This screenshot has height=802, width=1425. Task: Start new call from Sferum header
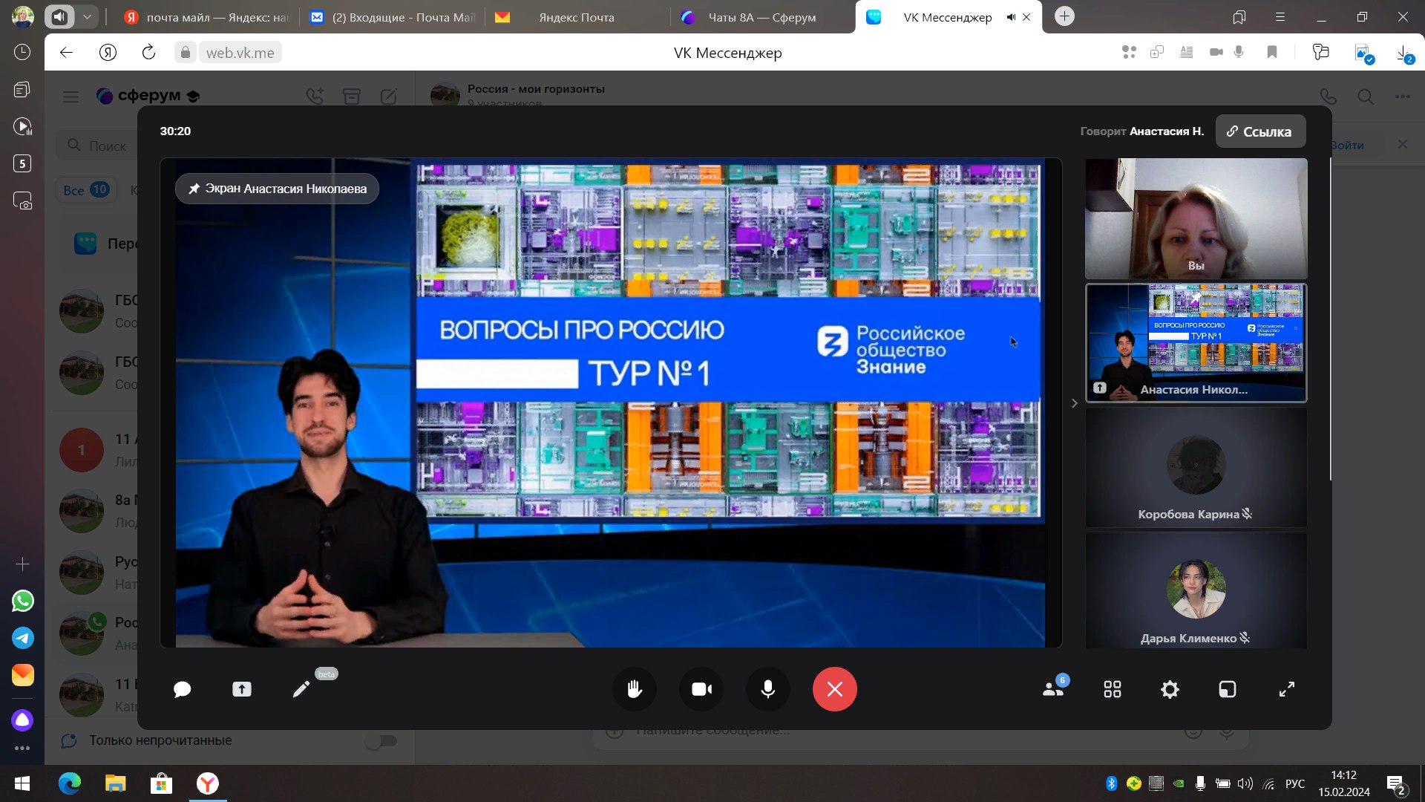(315, 97)
